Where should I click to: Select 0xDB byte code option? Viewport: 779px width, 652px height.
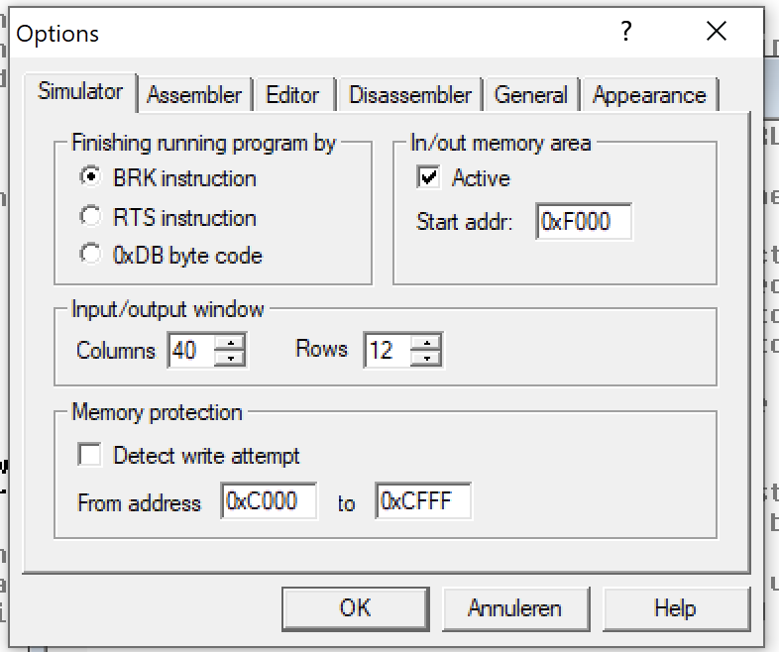pos(91,255)
